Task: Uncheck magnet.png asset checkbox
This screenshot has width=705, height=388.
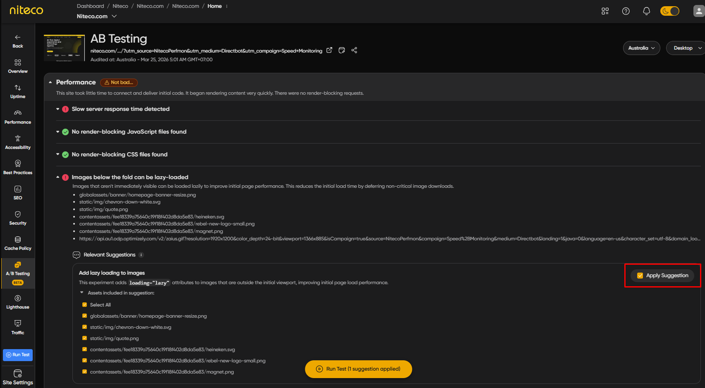Action: 85,372
